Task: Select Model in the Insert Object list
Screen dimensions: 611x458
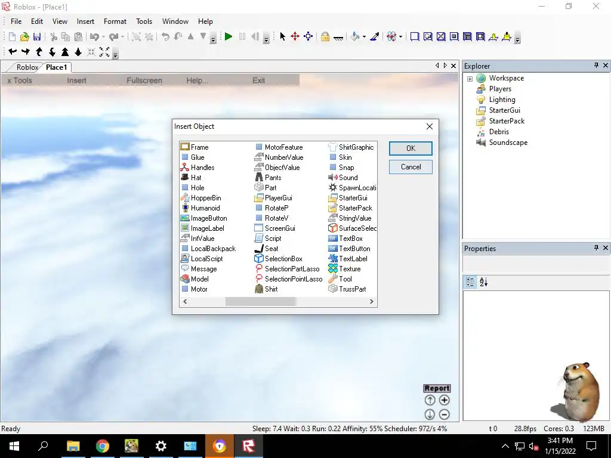Action: pyautogui.click(x=195, y=279)
